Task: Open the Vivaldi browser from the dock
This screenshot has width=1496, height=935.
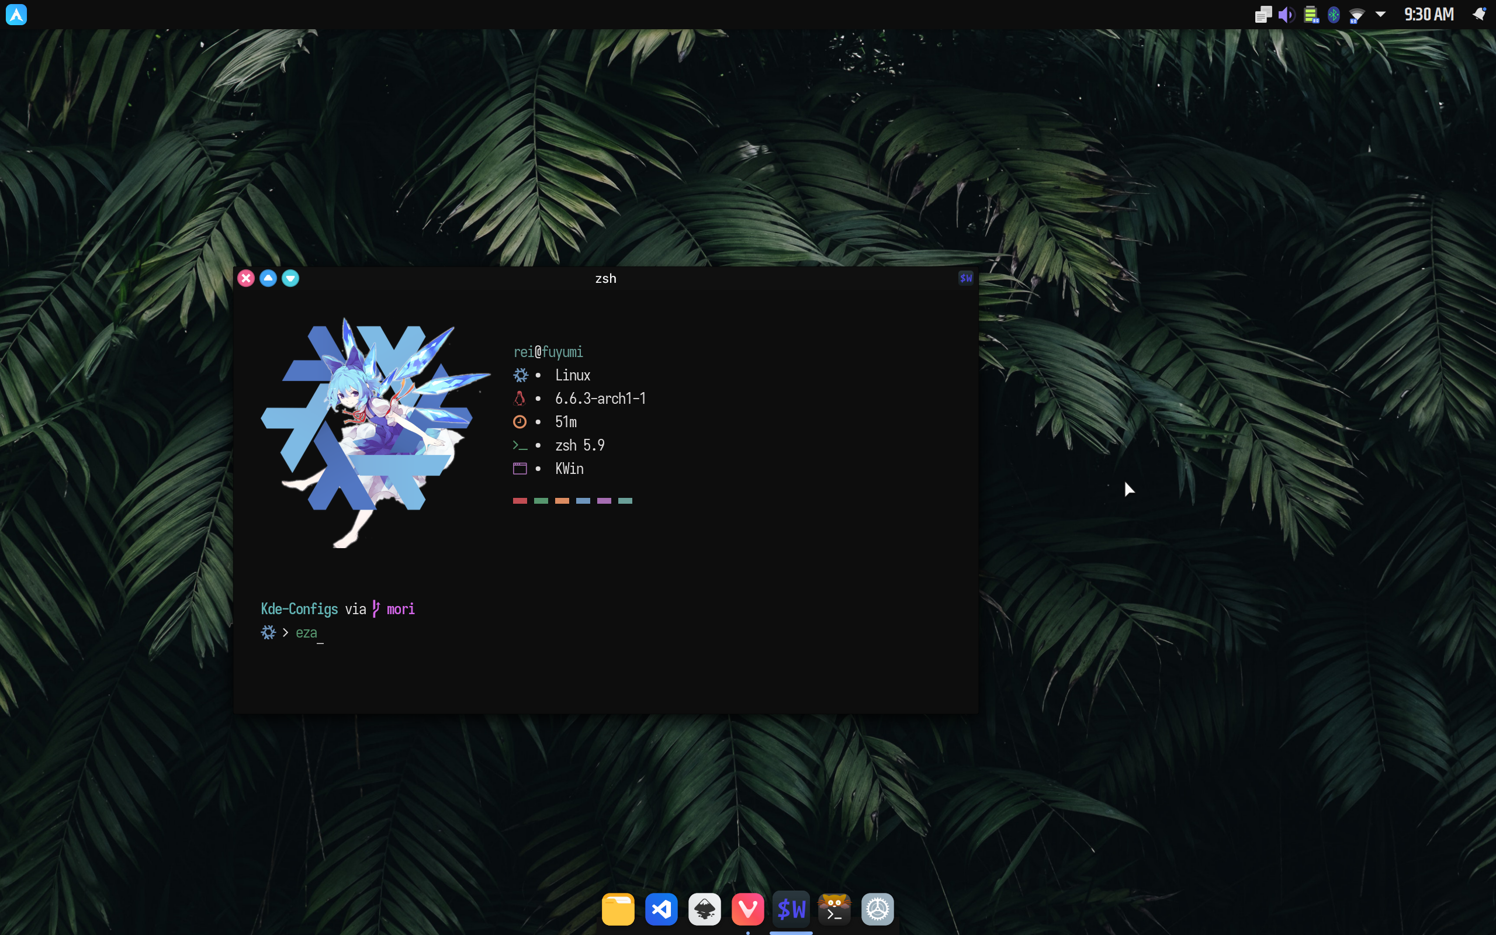Action: point(747,909)
